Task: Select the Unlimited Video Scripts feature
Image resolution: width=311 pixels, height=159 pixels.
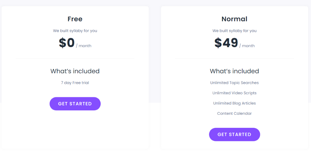Action: coord(234,93)
